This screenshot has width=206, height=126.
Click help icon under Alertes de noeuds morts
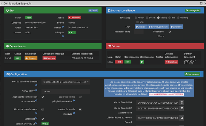pyautogui.click(x=36, y=113)
